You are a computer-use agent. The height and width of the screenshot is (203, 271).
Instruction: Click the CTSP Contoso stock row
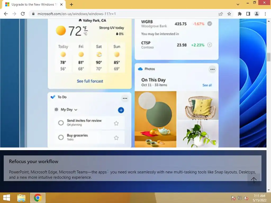click(176, 45)
